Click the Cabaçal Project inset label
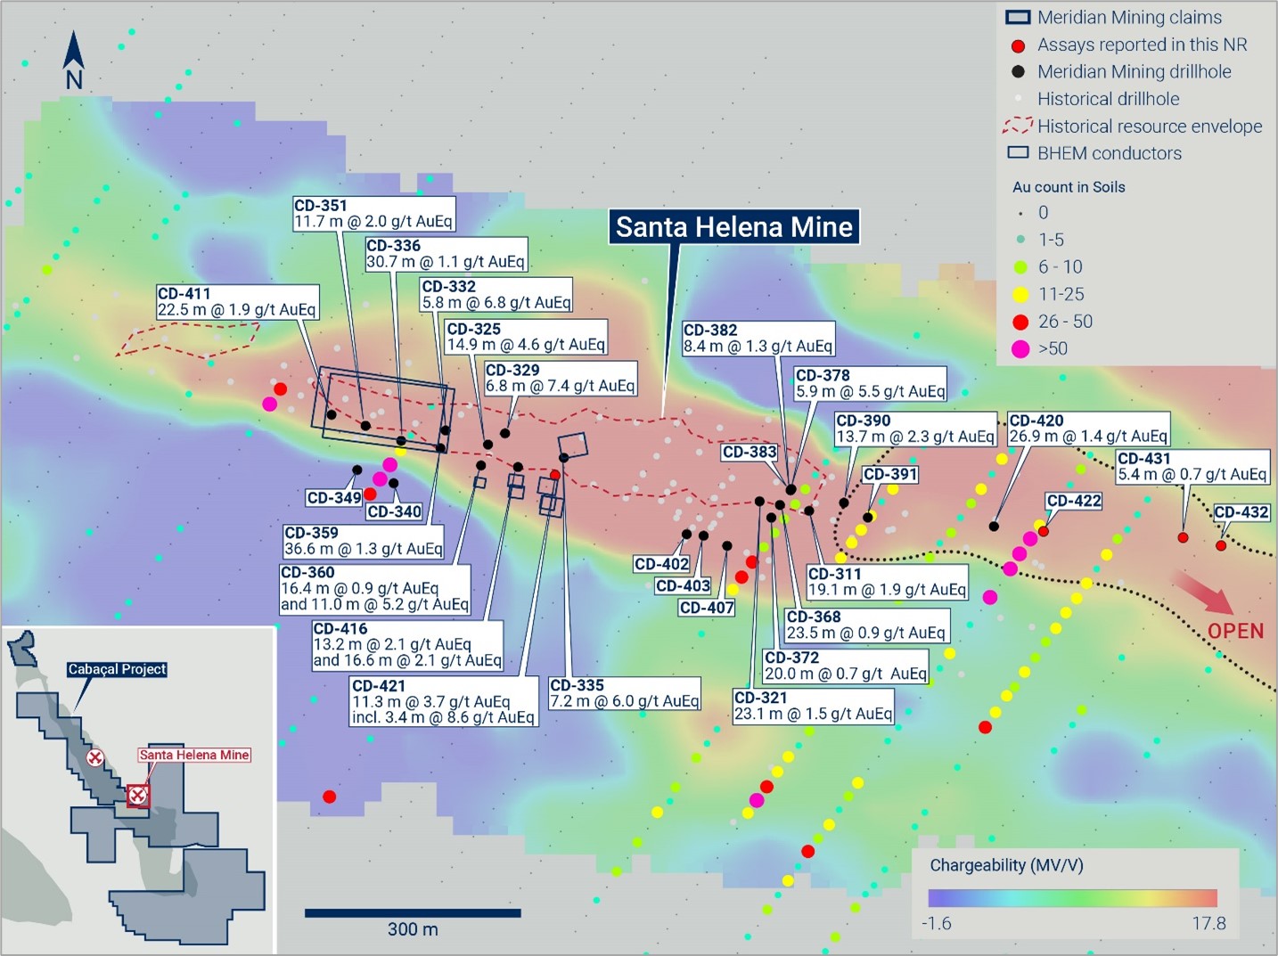The width and height of the screenshot is (1278, 956). [118, 669]
